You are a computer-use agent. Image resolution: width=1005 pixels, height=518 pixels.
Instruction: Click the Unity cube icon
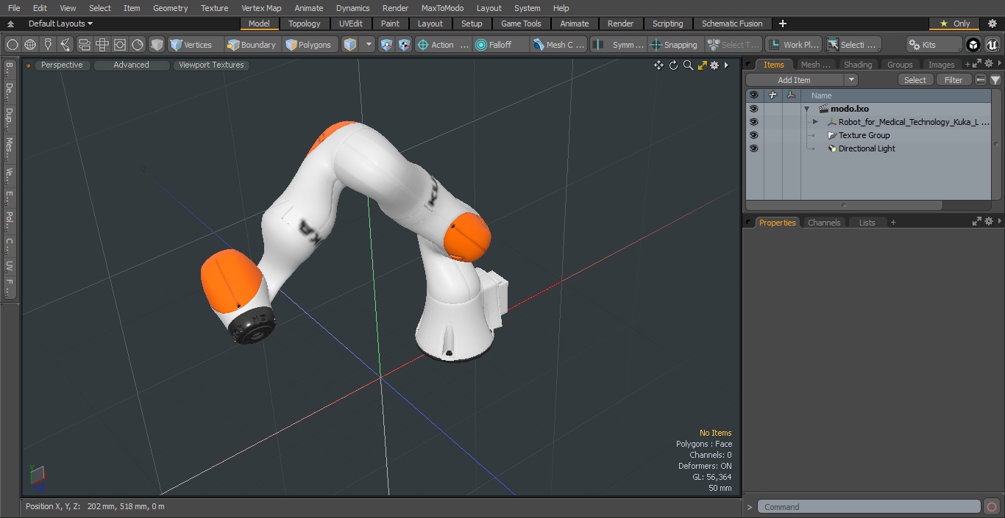973,45
